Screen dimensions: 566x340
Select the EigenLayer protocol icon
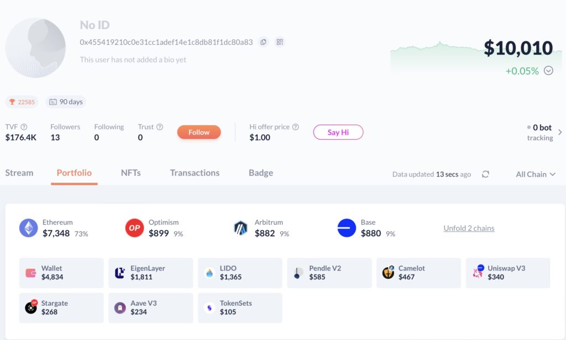(120, 272)
